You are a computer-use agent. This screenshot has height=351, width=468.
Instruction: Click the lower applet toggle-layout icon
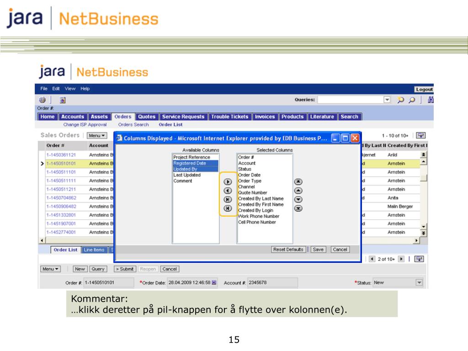419,259
